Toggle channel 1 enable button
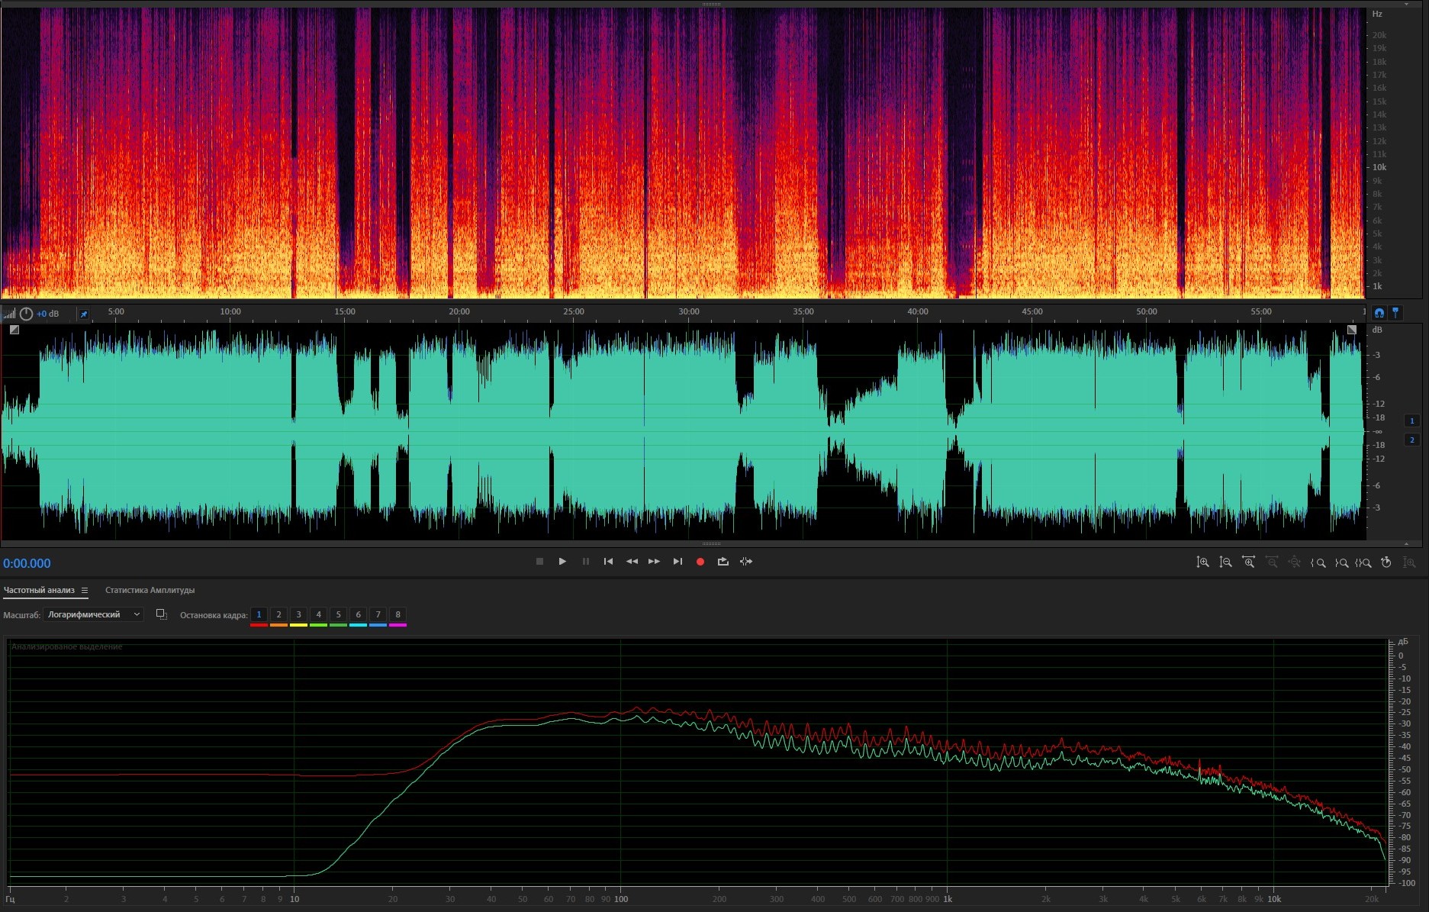 click(1411, 421)
